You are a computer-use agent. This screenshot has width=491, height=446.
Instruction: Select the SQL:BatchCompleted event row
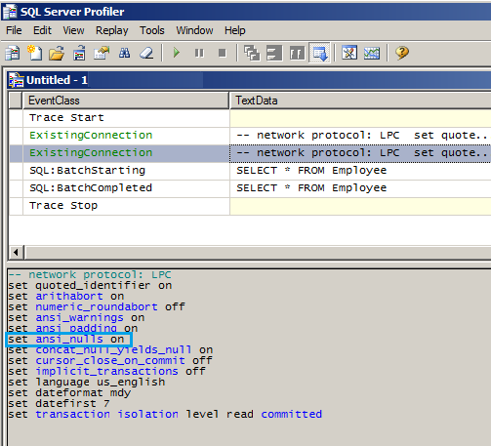(x=250, y=188)
